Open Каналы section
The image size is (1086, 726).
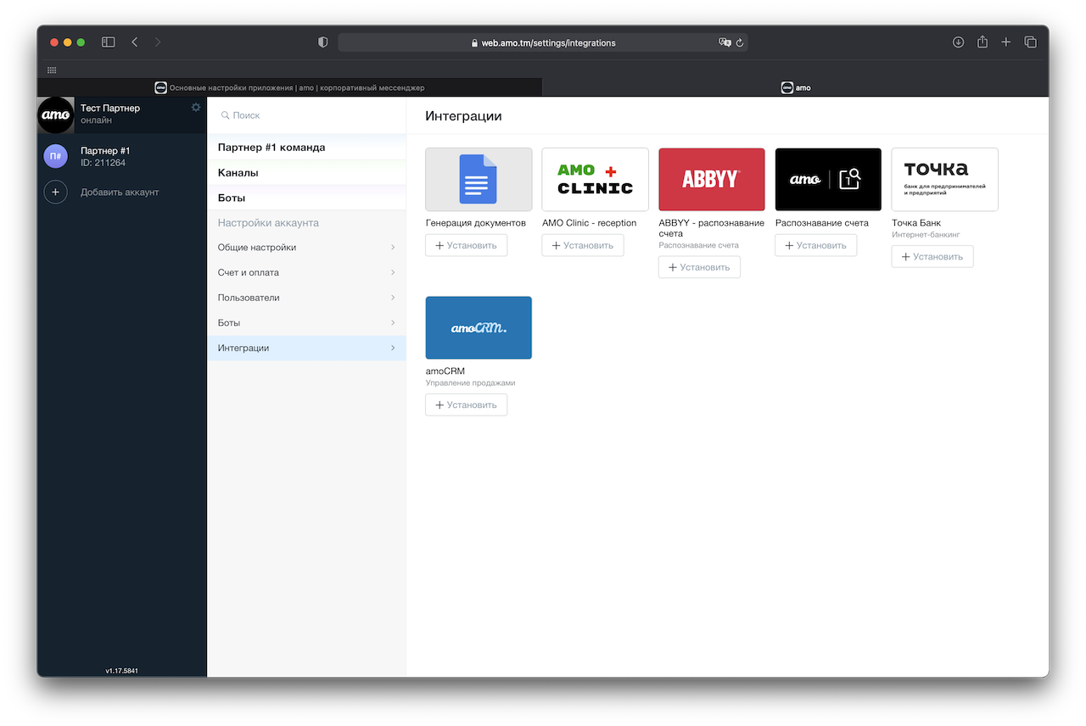[x=306, y=173]
